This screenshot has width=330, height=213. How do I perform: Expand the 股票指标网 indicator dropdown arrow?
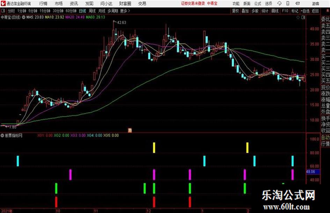click(2, 136)
